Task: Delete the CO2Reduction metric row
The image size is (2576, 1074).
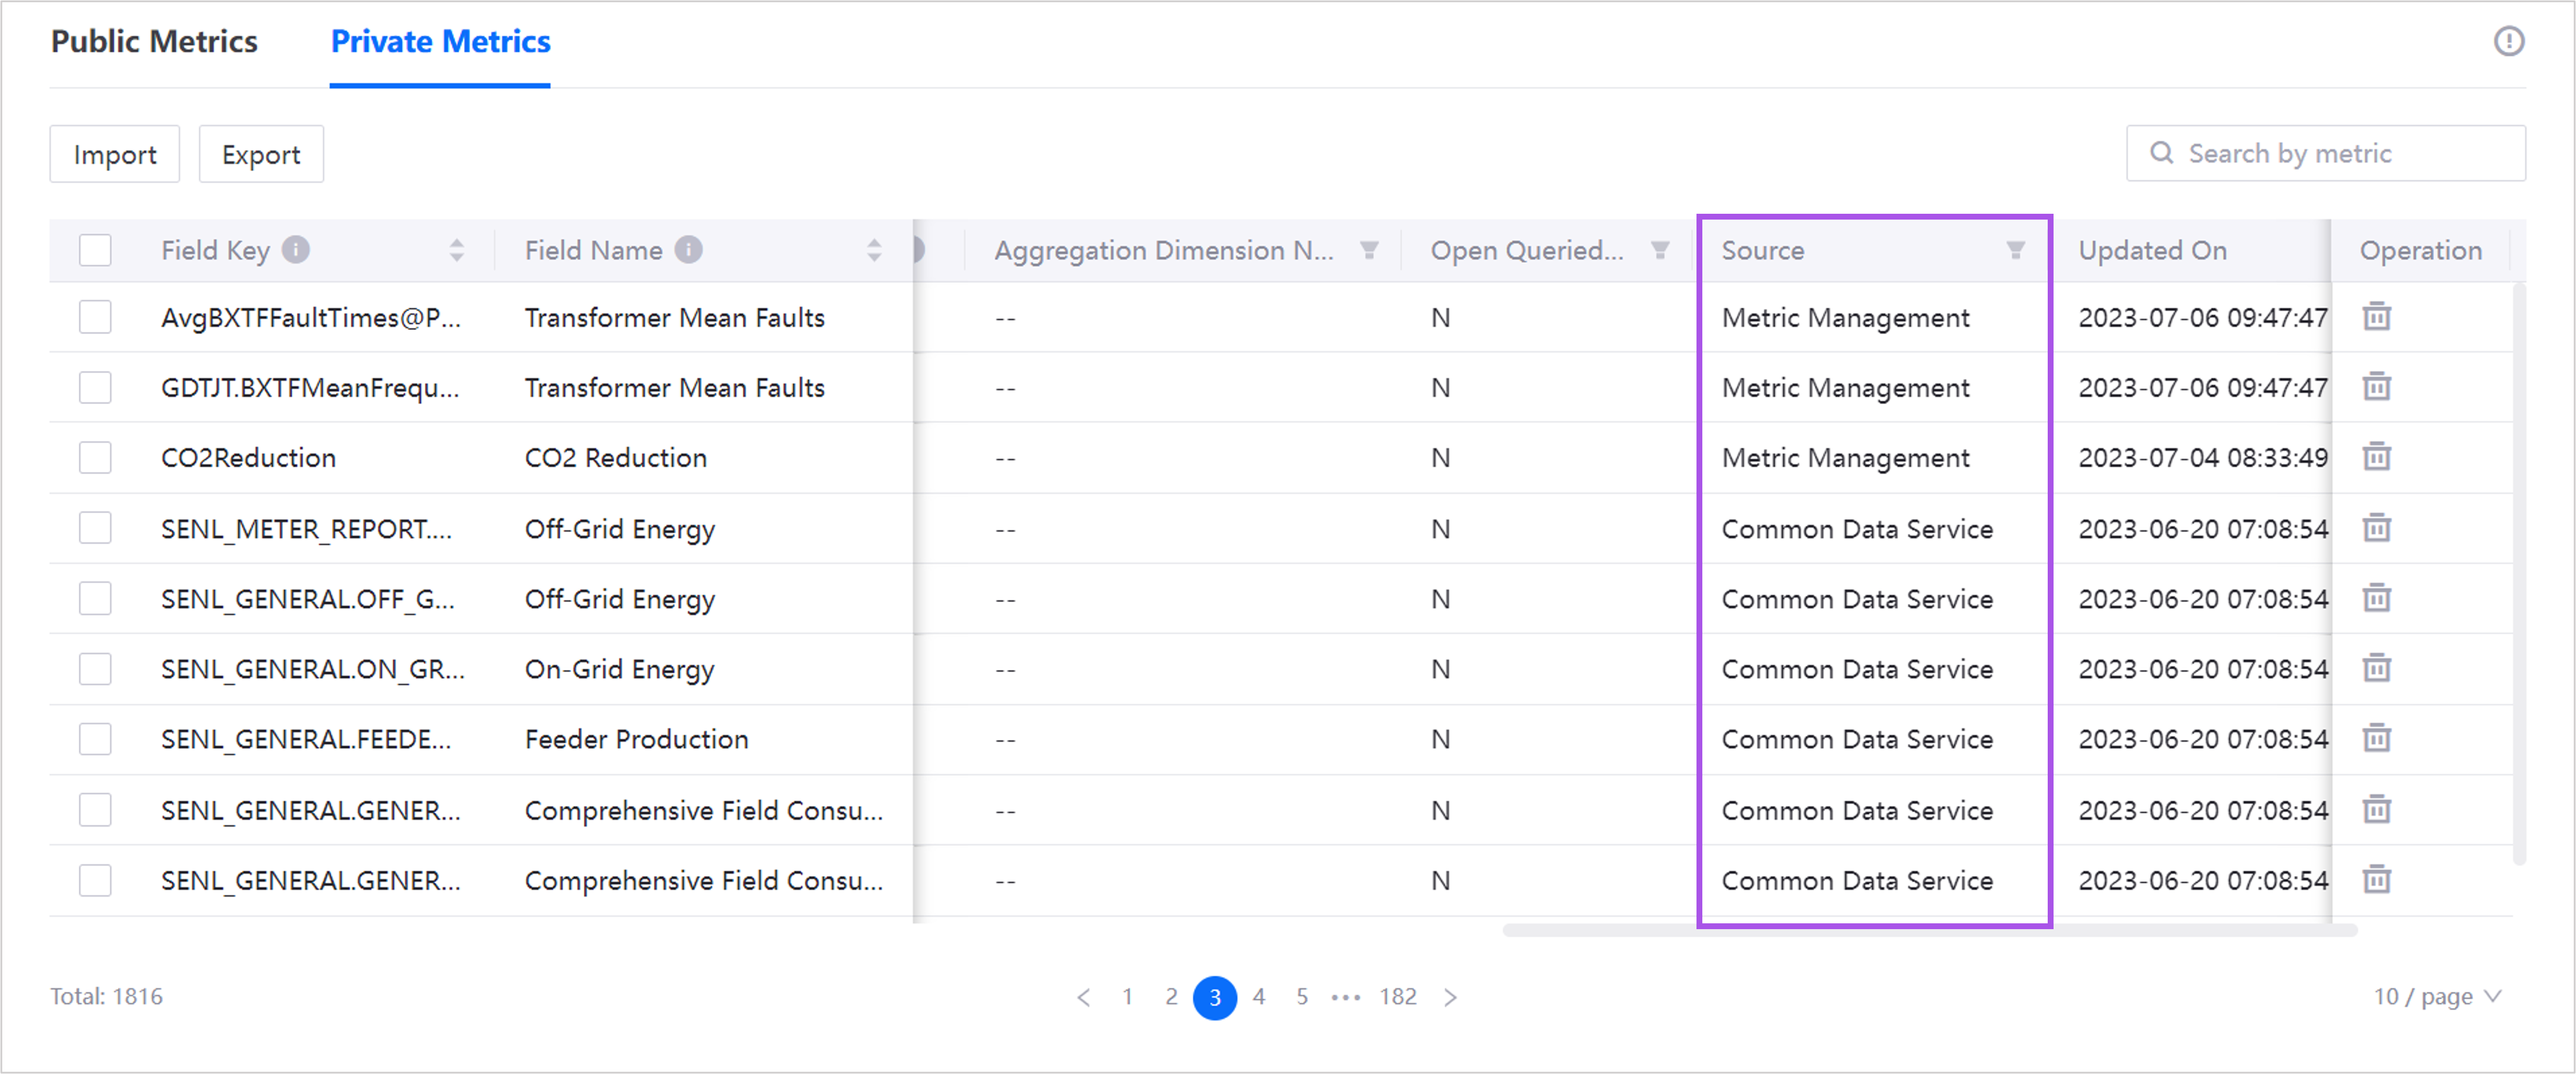Action: [2376, 457]
